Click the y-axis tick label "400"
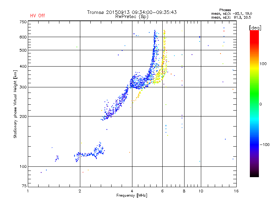 point(23,67)
